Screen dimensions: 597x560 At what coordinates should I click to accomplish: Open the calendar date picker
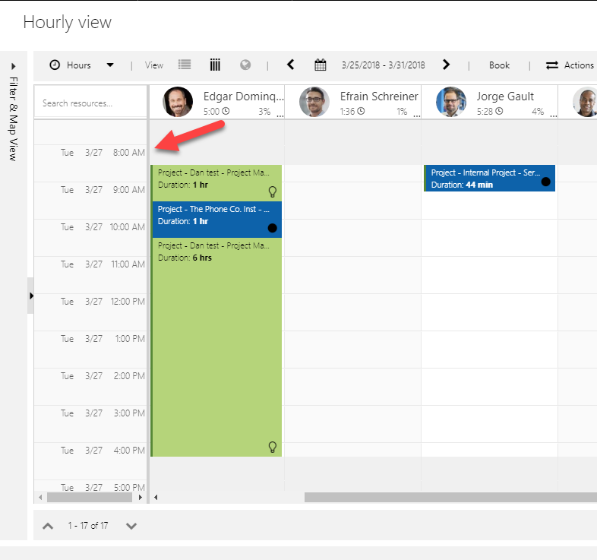click(321, 65)
